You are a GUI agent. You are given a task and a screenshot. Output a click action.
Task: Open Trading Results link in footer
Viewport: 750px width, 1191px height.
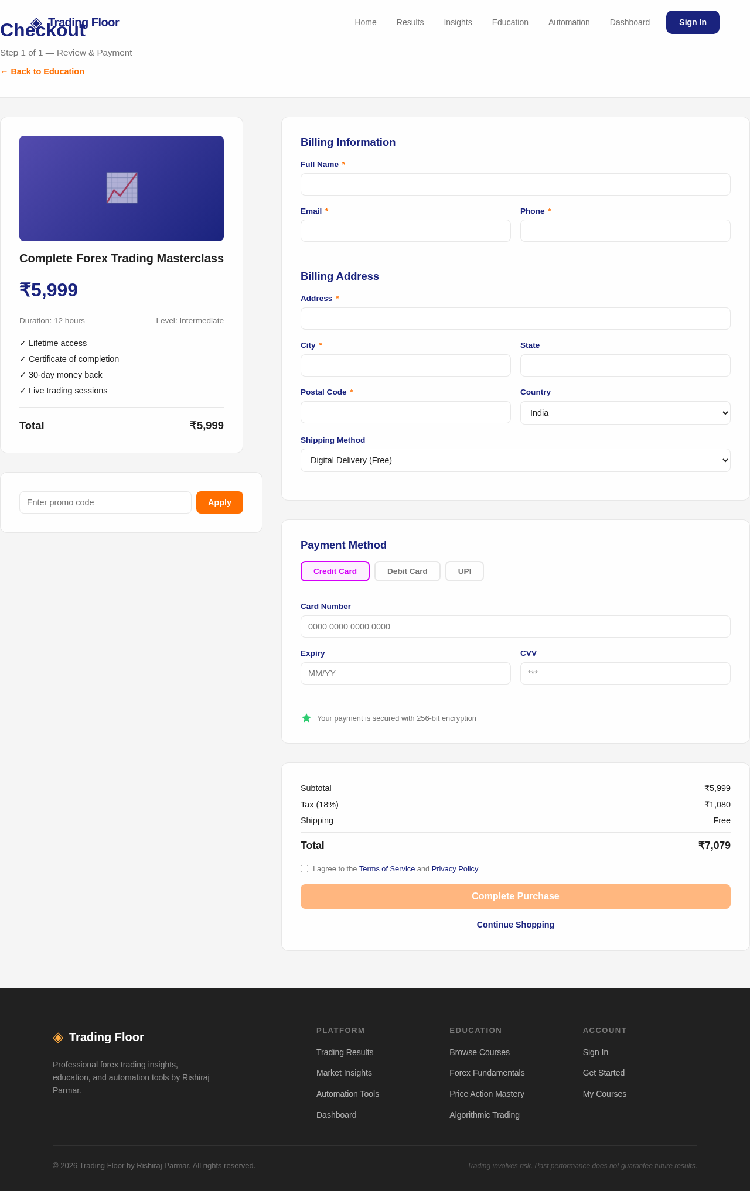(x=345, y=1052)
